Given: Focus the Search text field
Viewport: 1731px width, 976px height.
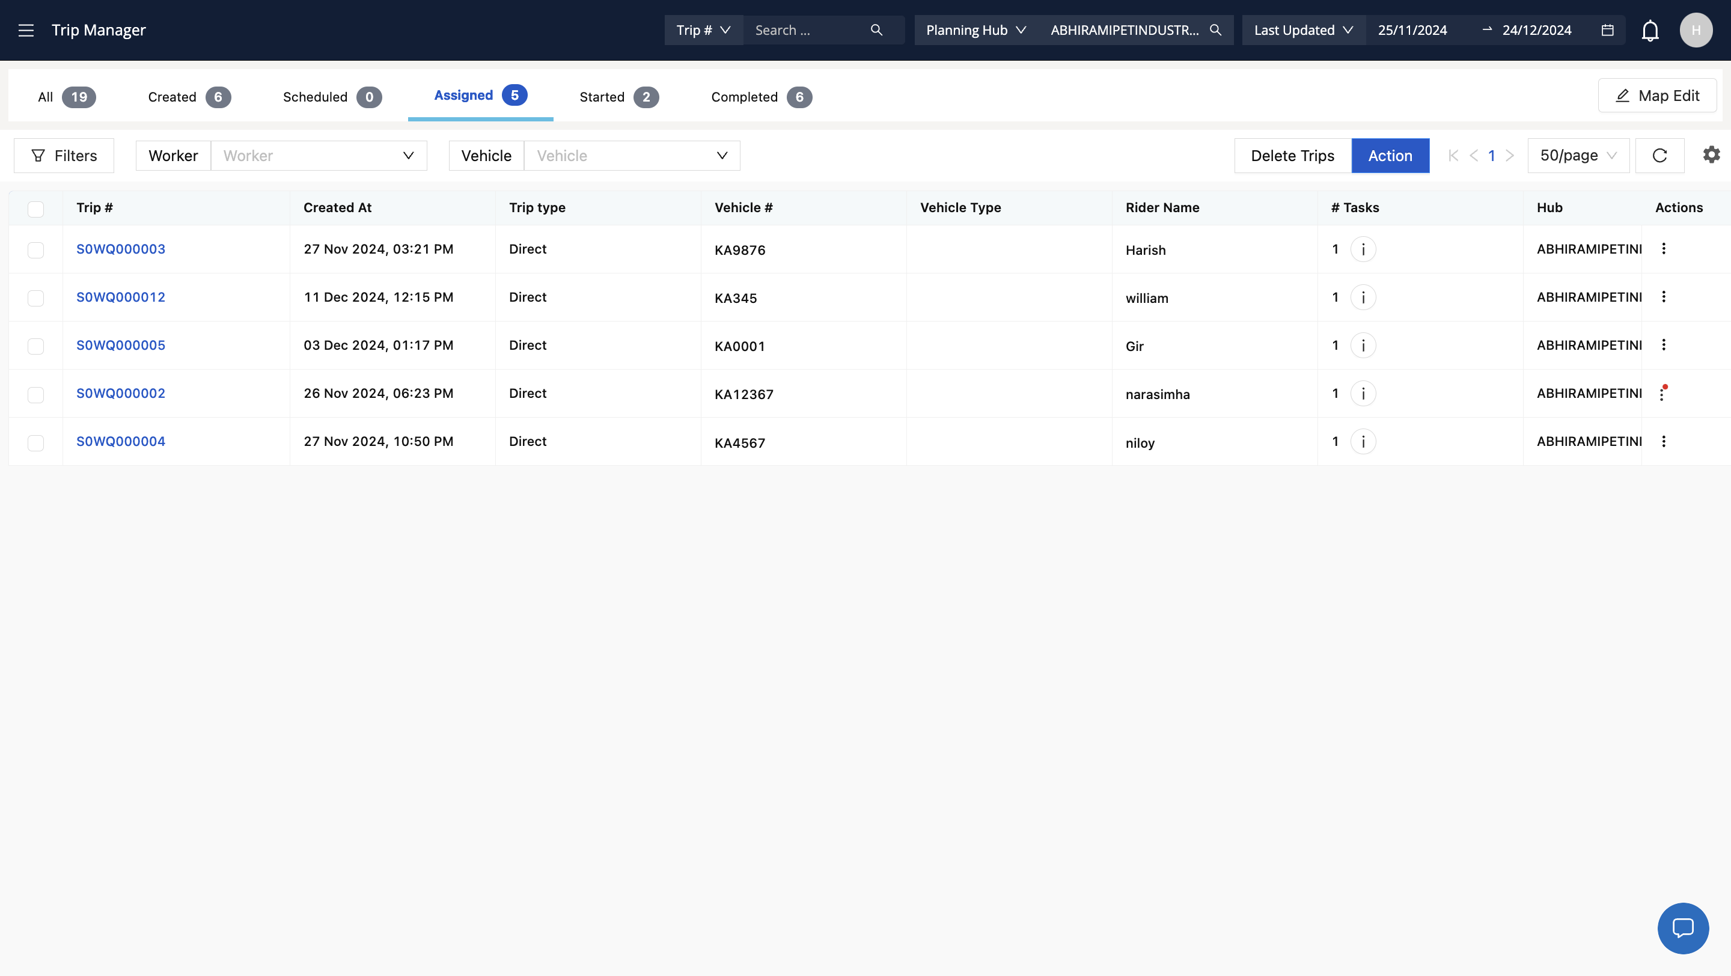Looking at the screenshot, I should 807,30.
